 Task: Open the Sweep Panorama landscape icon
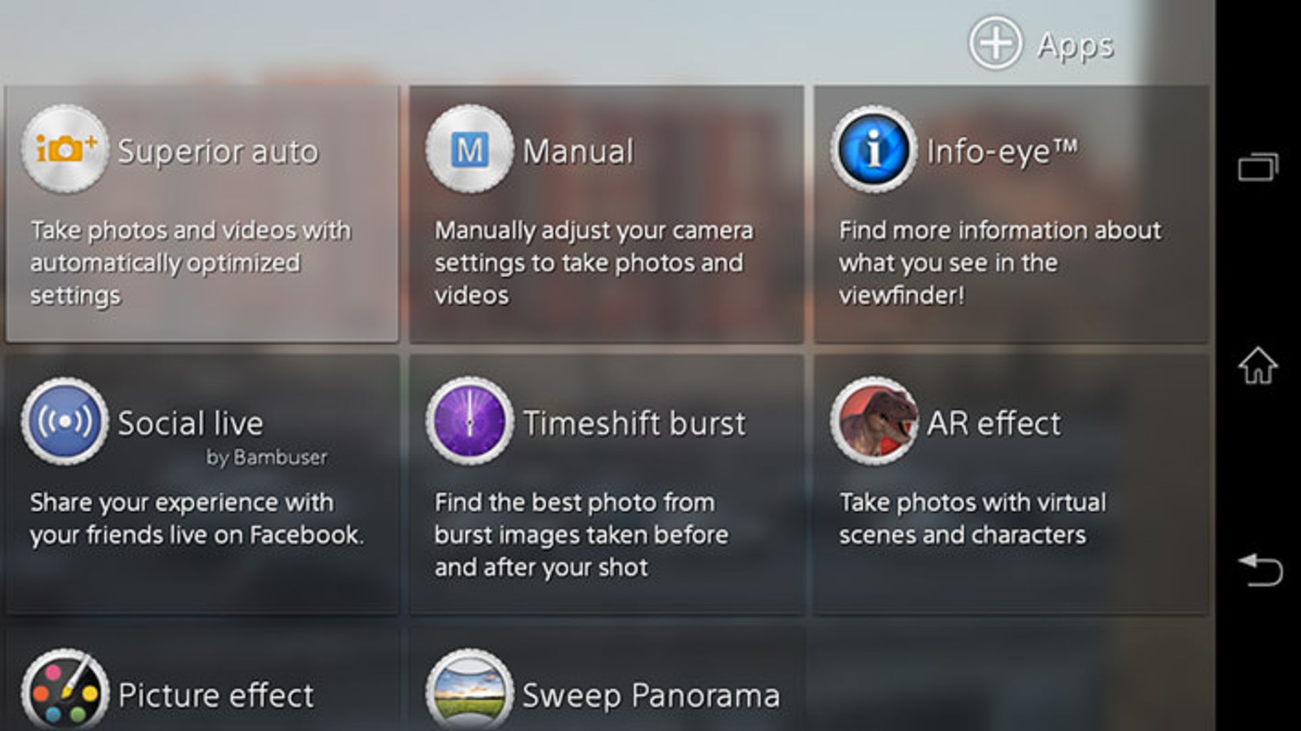[469, 692]
